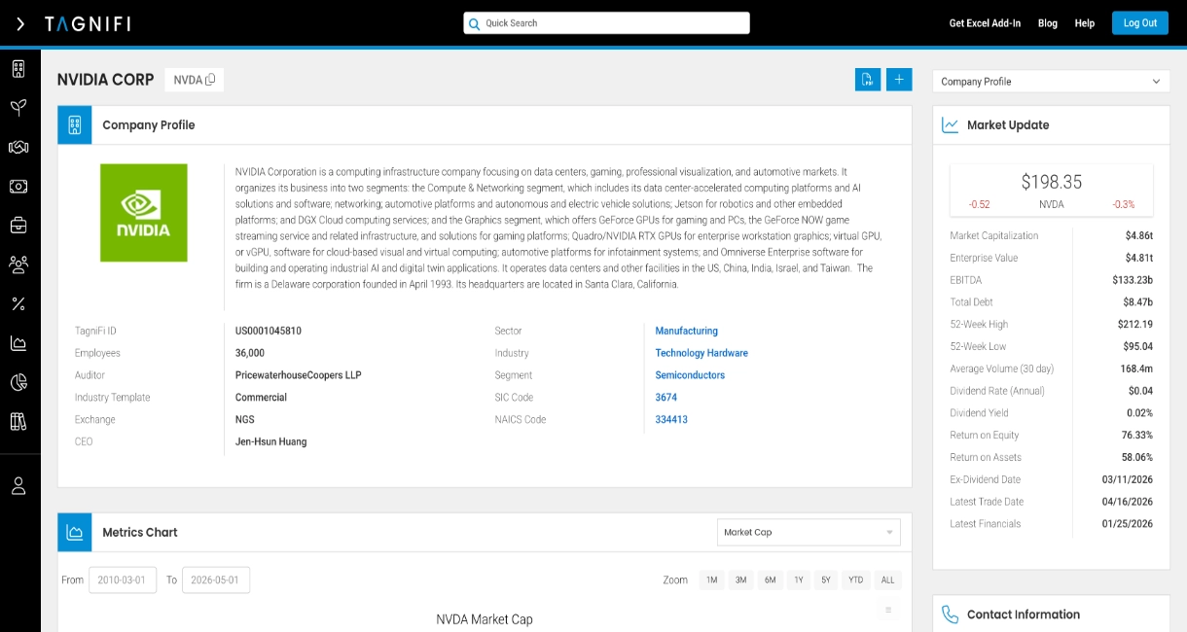The width and height of the screenshot is (1187, 632).
Task: Open the pie chart icon in the sidebar
Action: click(x=18, y=382)
